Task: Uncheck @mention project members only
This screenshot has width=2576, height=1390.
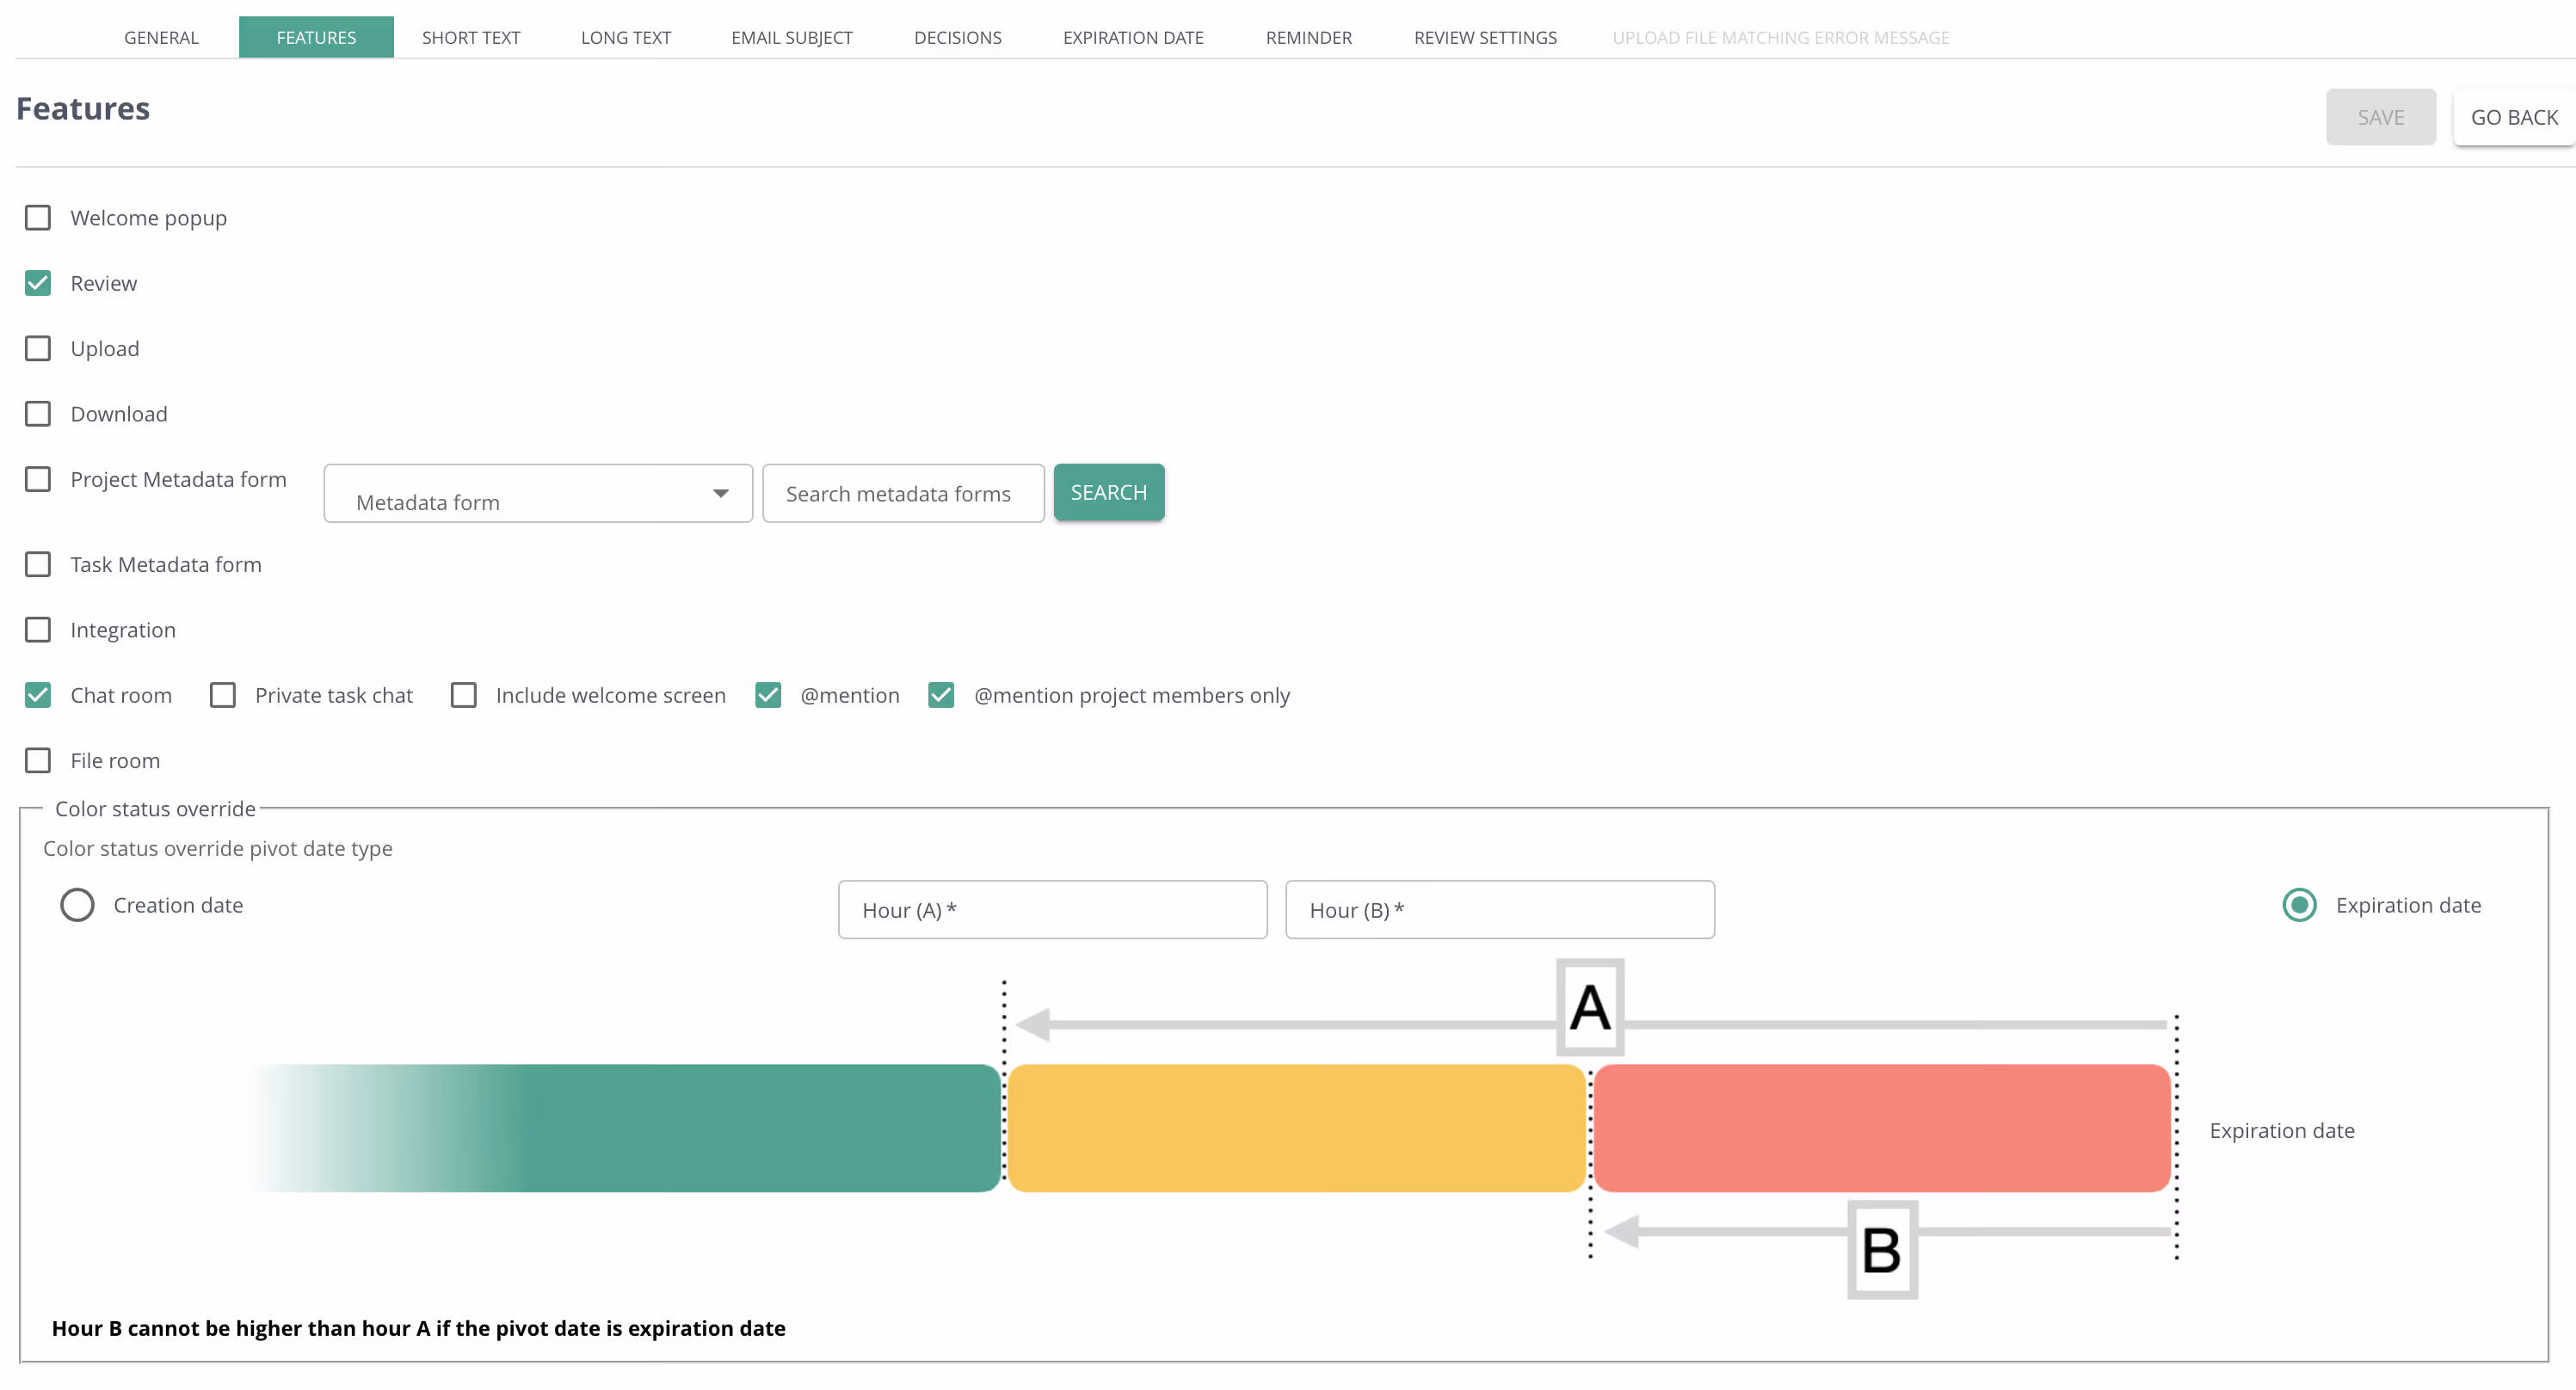Action: 941,695
